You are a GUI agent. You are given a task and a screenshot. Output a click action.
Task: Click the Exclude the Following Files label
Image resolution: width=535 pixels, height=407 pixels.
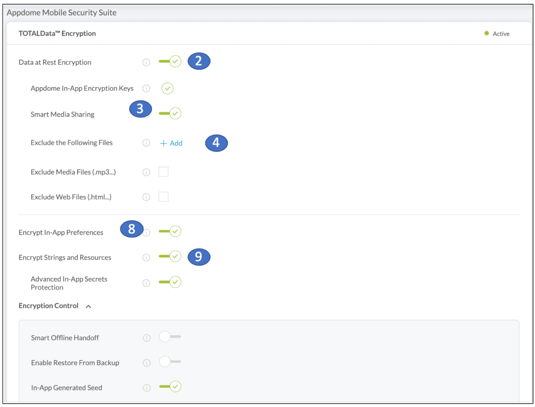(72, 143)
